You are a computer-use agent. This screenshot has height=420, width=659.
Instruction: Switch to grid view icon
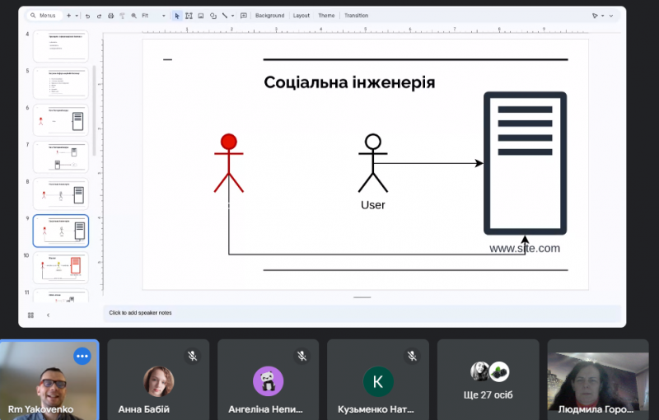pyautogui.click(x=30, y=315)
